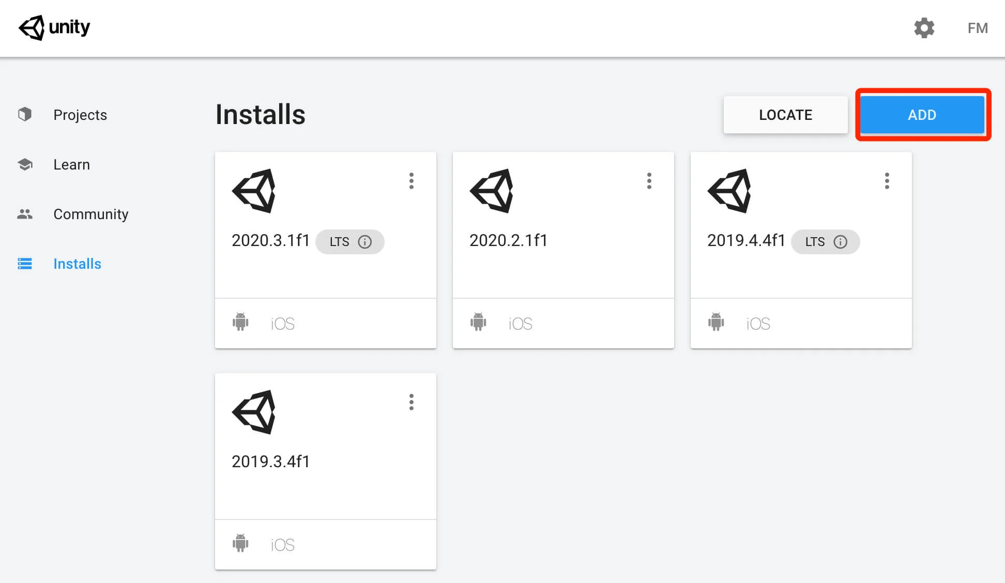
Task: Click iOS module on 2019.3.4f1 card
Action: tap(283, 545)
